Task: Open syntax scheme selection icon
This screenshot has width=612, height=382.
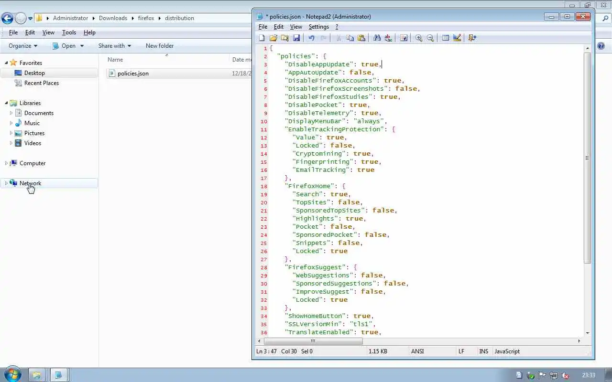Action: pos(446,38)
